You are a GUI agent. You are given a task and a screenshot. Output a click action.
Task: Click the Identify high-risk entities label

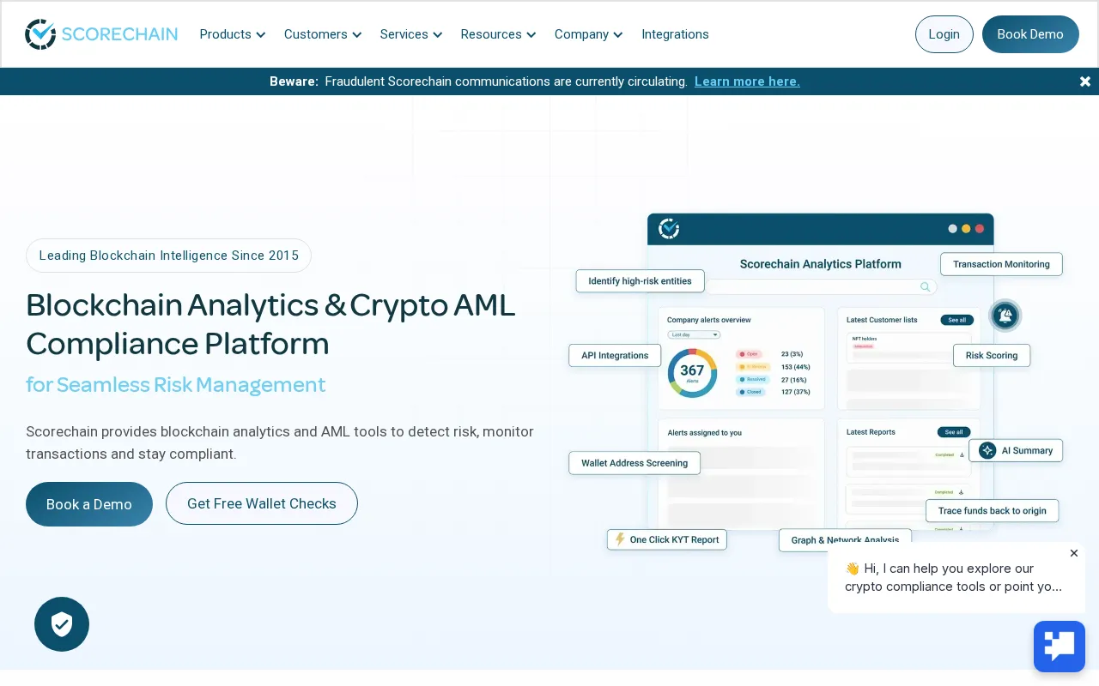click(641, 281)
